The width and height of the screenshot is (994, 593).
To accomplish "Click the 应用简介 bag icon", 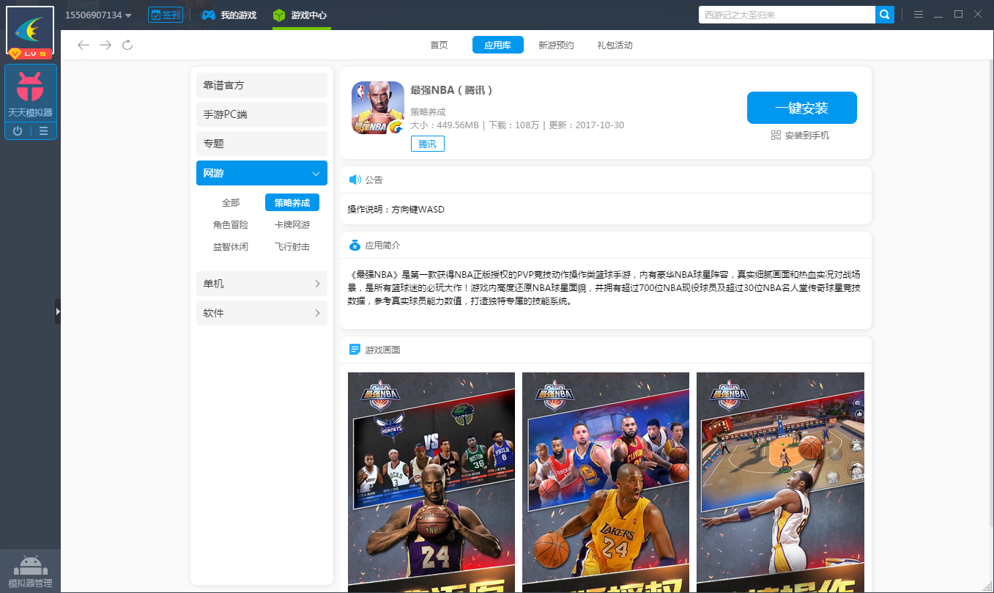I will [355, 246].
